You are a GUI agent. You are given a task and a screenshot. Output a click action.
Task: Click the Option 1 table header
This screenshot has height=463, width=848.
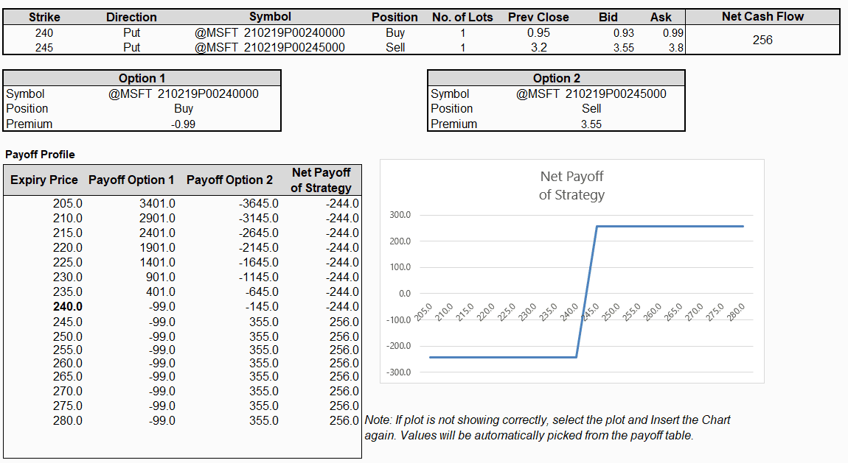tap(142, 78)
